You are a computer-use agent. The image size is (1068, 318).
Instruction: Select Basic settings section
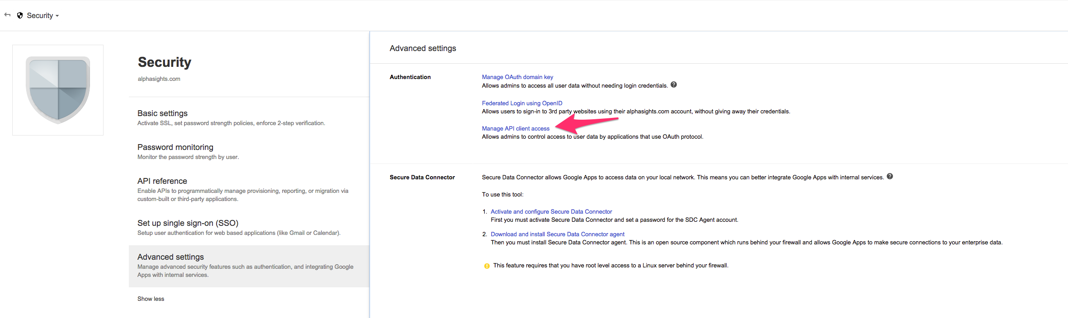(x=249, y=117)
